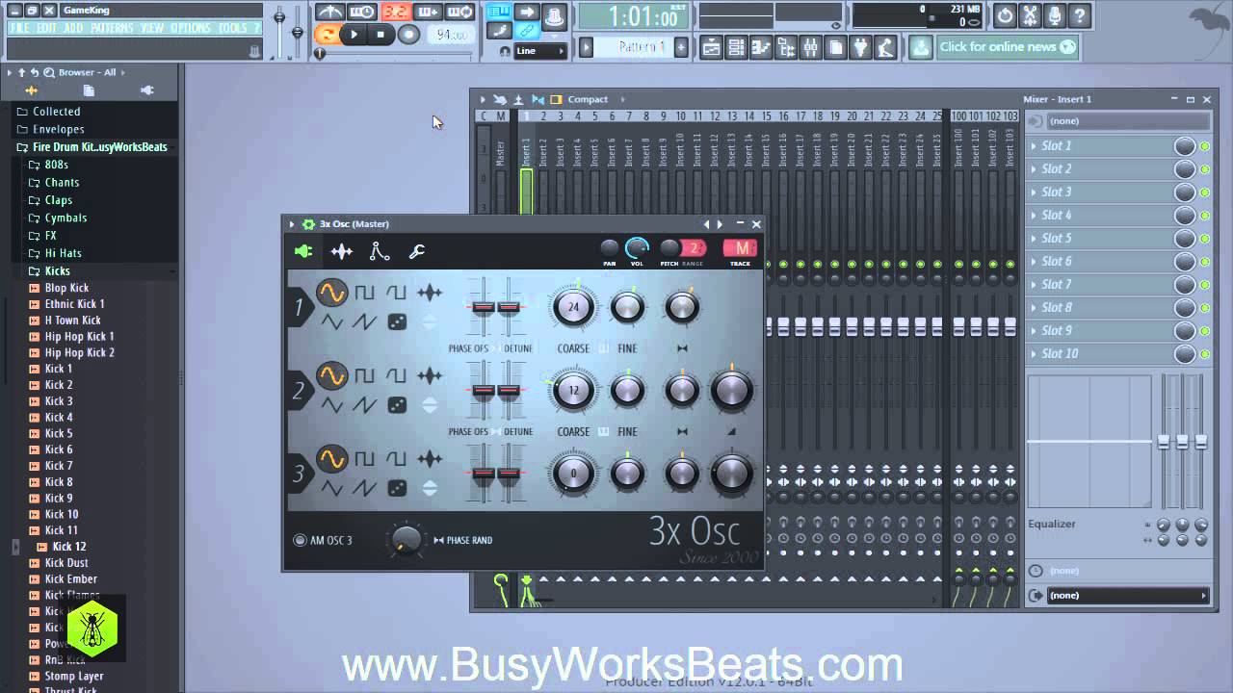Screen dimensions: 1233x693
Task: Open mixer input (none) selector at top
Action: click(x=1127, y=121)
